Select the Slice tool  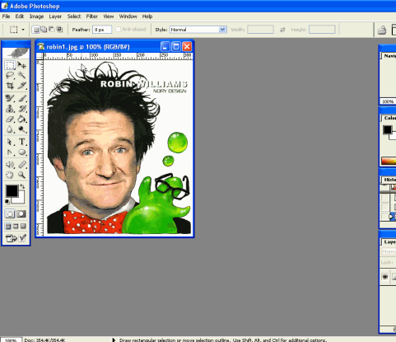[x=21, y=86]
